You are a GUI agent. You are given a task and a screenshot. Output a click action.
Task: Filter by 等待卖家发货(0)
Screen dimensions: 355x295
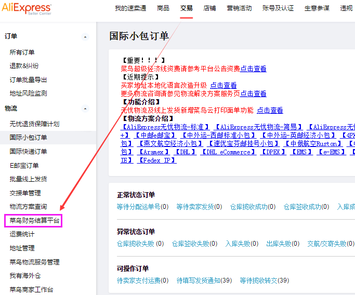tap(199, 207)
